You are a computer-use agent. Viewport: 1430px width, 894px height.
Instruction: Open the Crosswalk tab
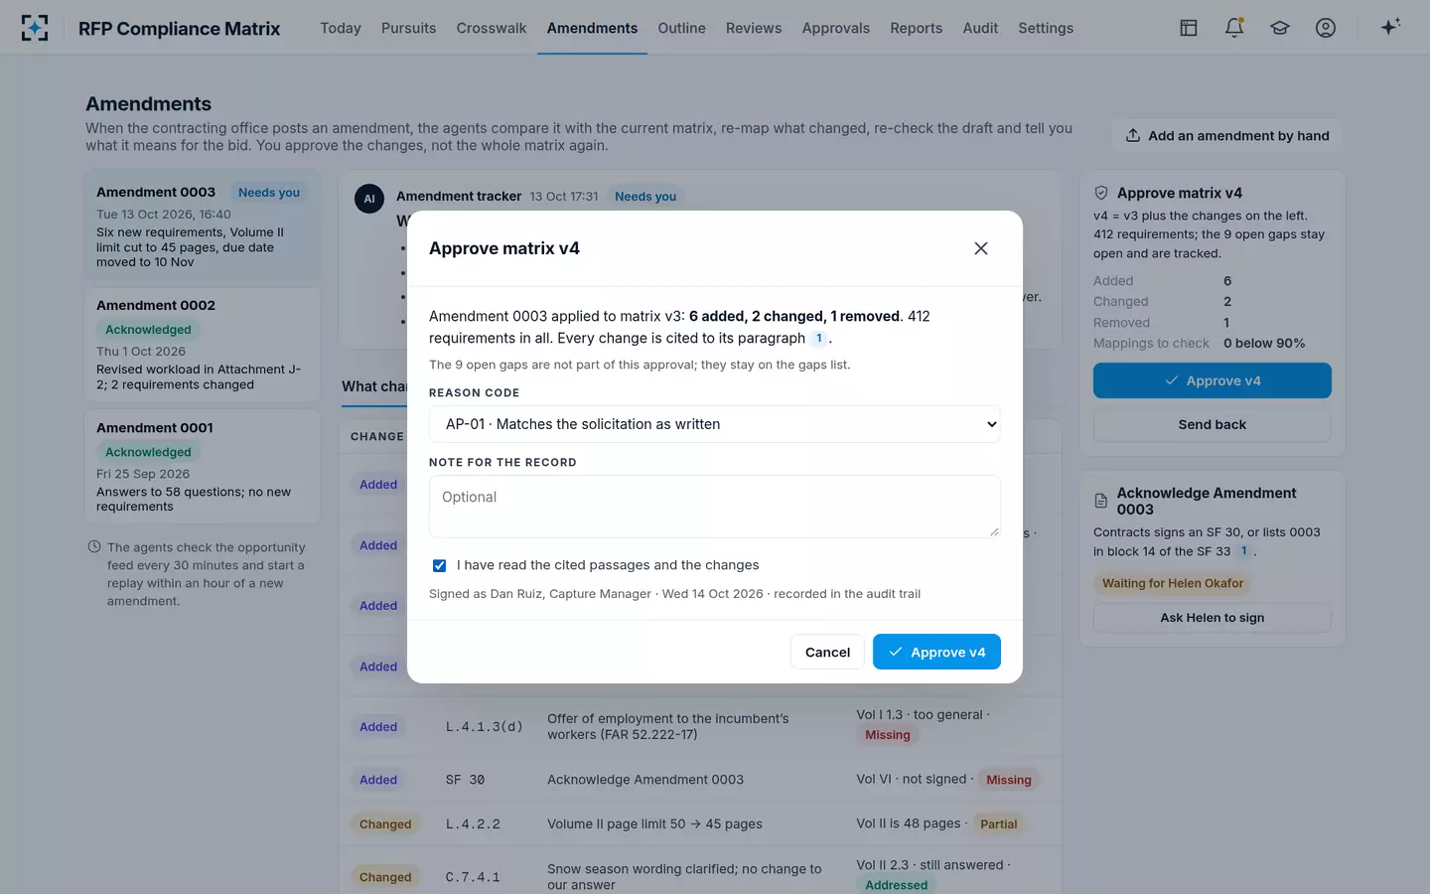pos(492,28)
